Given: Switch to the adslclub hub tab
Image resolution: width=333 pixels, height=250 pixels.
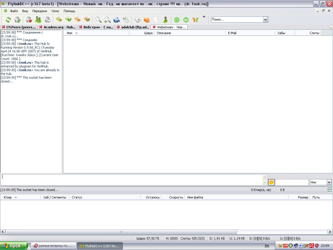Looking at the screenshot, I should click(133, 27).
